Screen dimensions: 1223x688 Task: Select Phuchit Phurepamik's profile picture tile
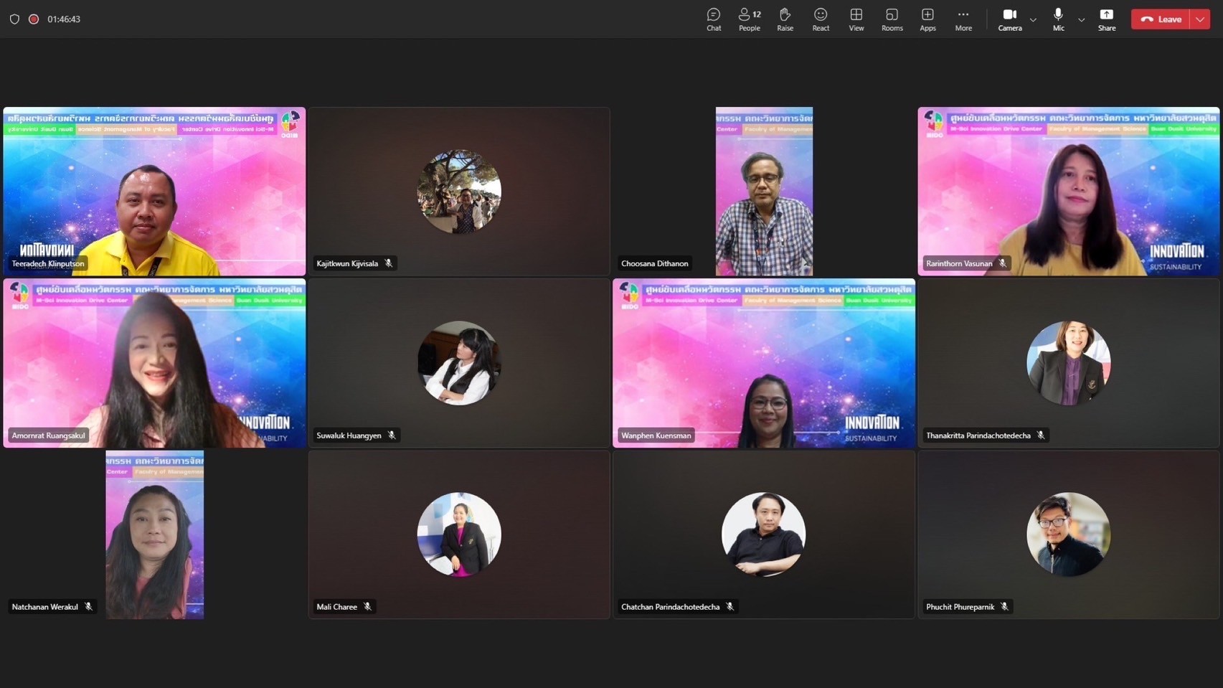point(1068,534)
